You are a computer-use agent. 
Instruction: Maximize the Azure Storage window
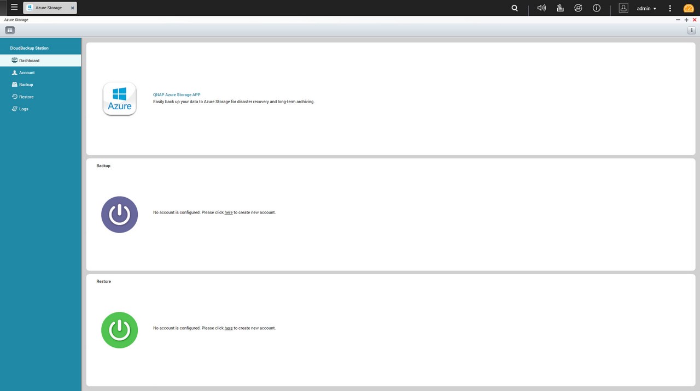[x=686, y=20]
